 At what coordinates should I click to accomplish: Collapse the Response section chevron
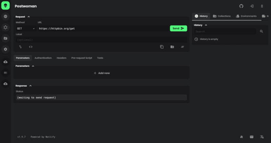point(30,86)
